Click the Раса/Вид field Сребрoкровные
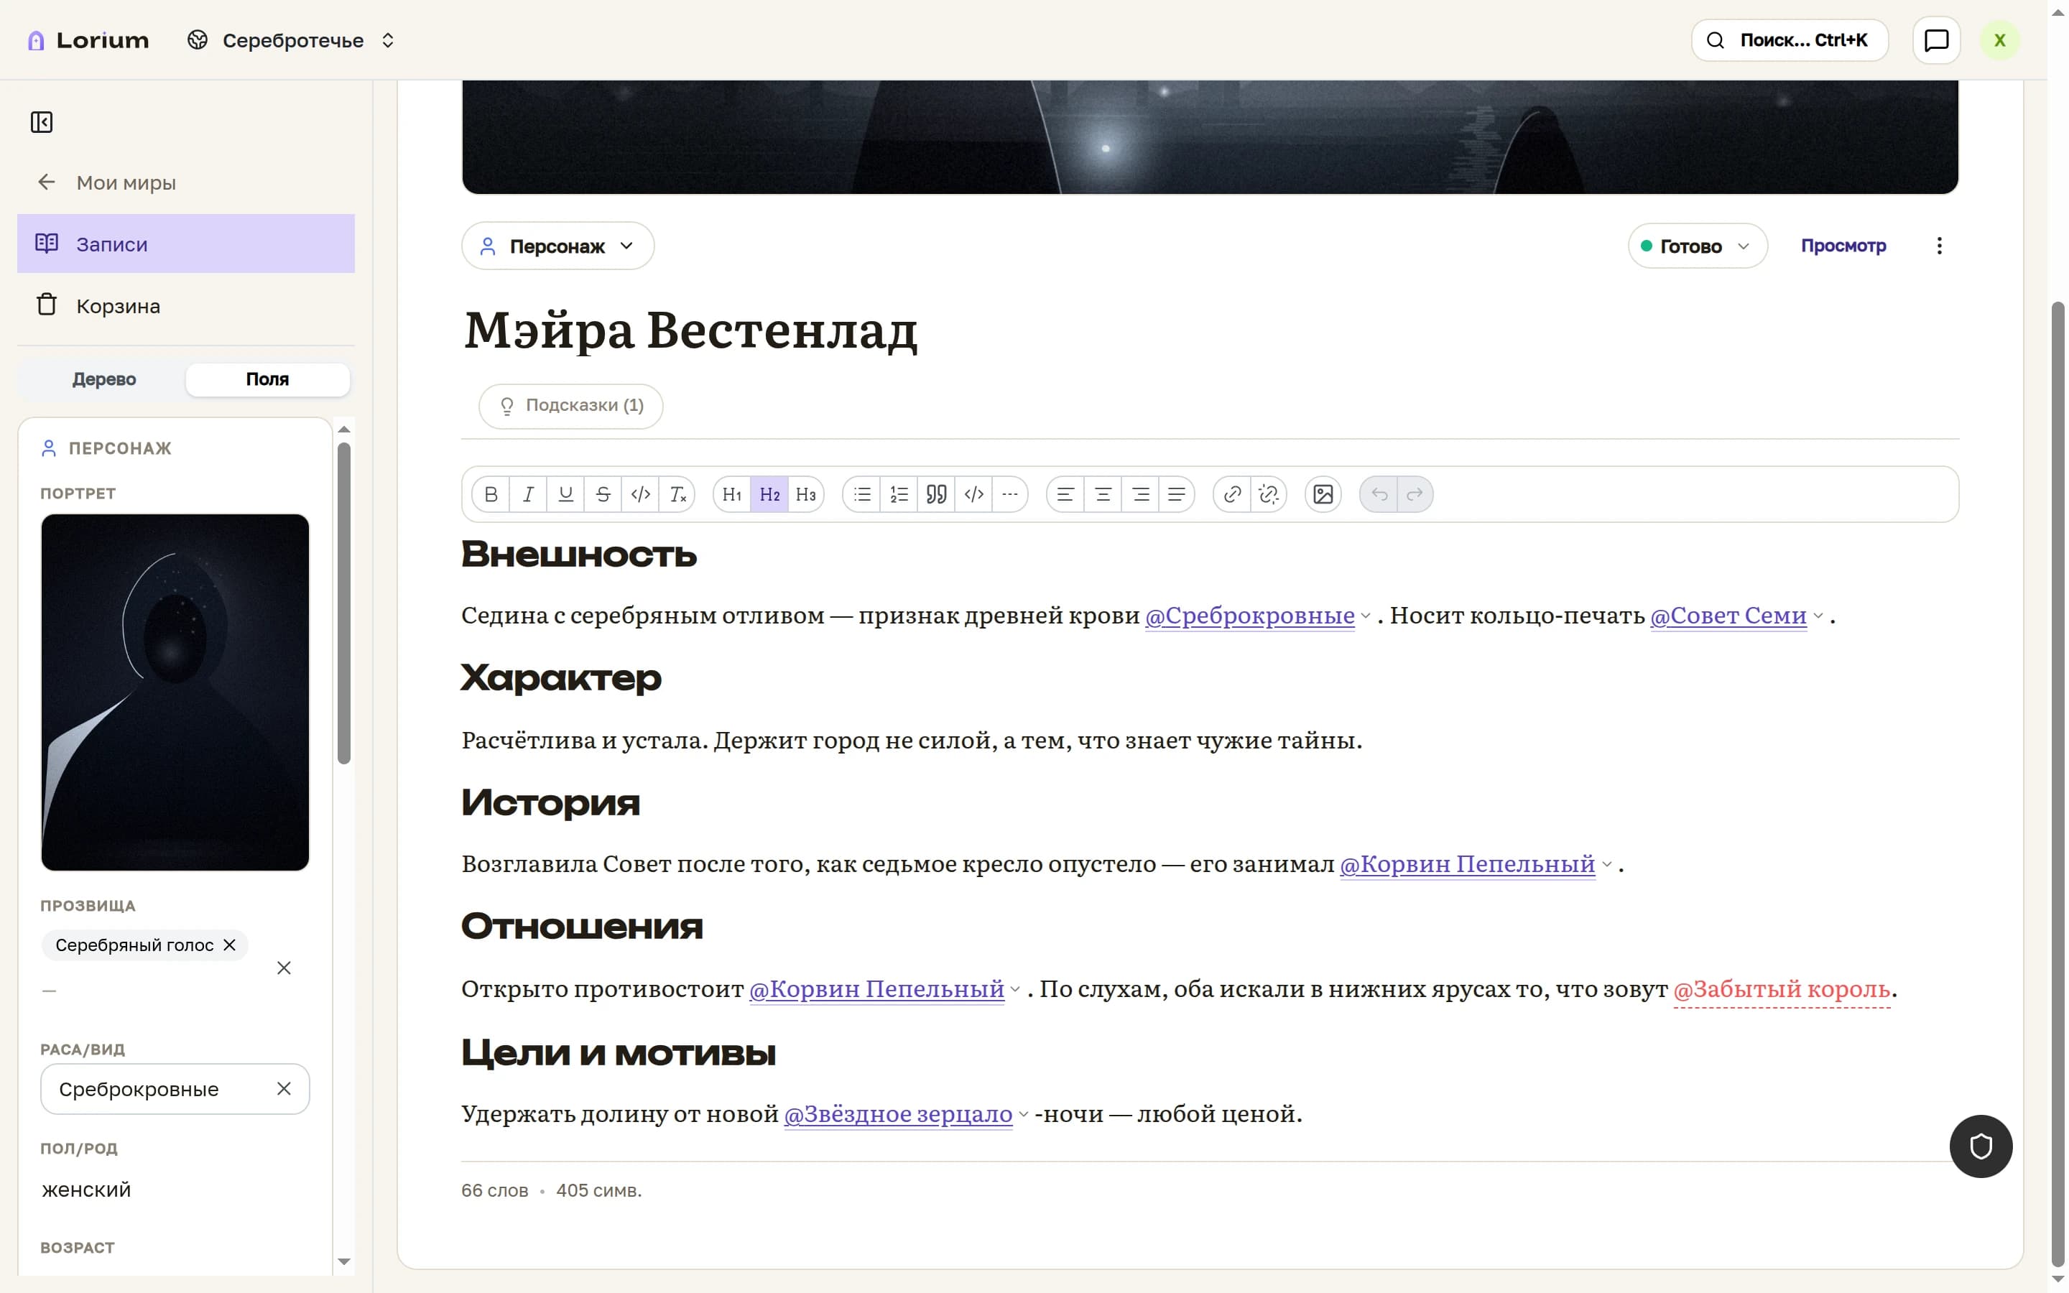This screenshot has height=1293, width=2069. [x=175, y=1090]
